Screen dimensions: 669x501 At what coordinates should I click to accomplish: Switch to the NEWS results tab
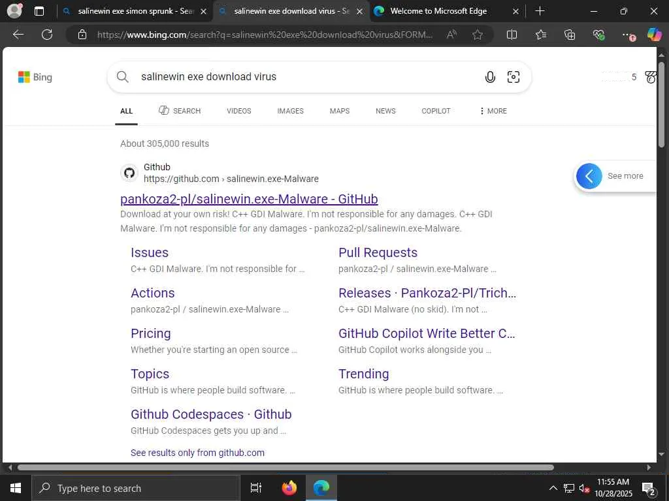tap(385, 111)
